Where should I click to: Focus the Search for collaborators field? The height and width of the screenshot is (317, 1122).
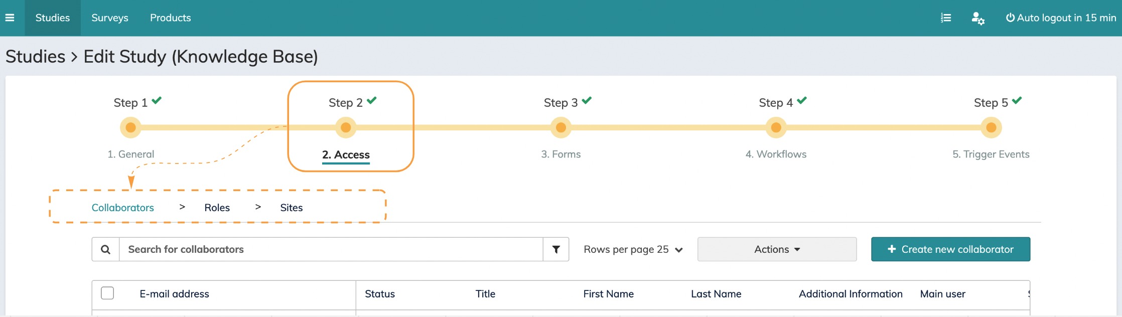[330, 249]
